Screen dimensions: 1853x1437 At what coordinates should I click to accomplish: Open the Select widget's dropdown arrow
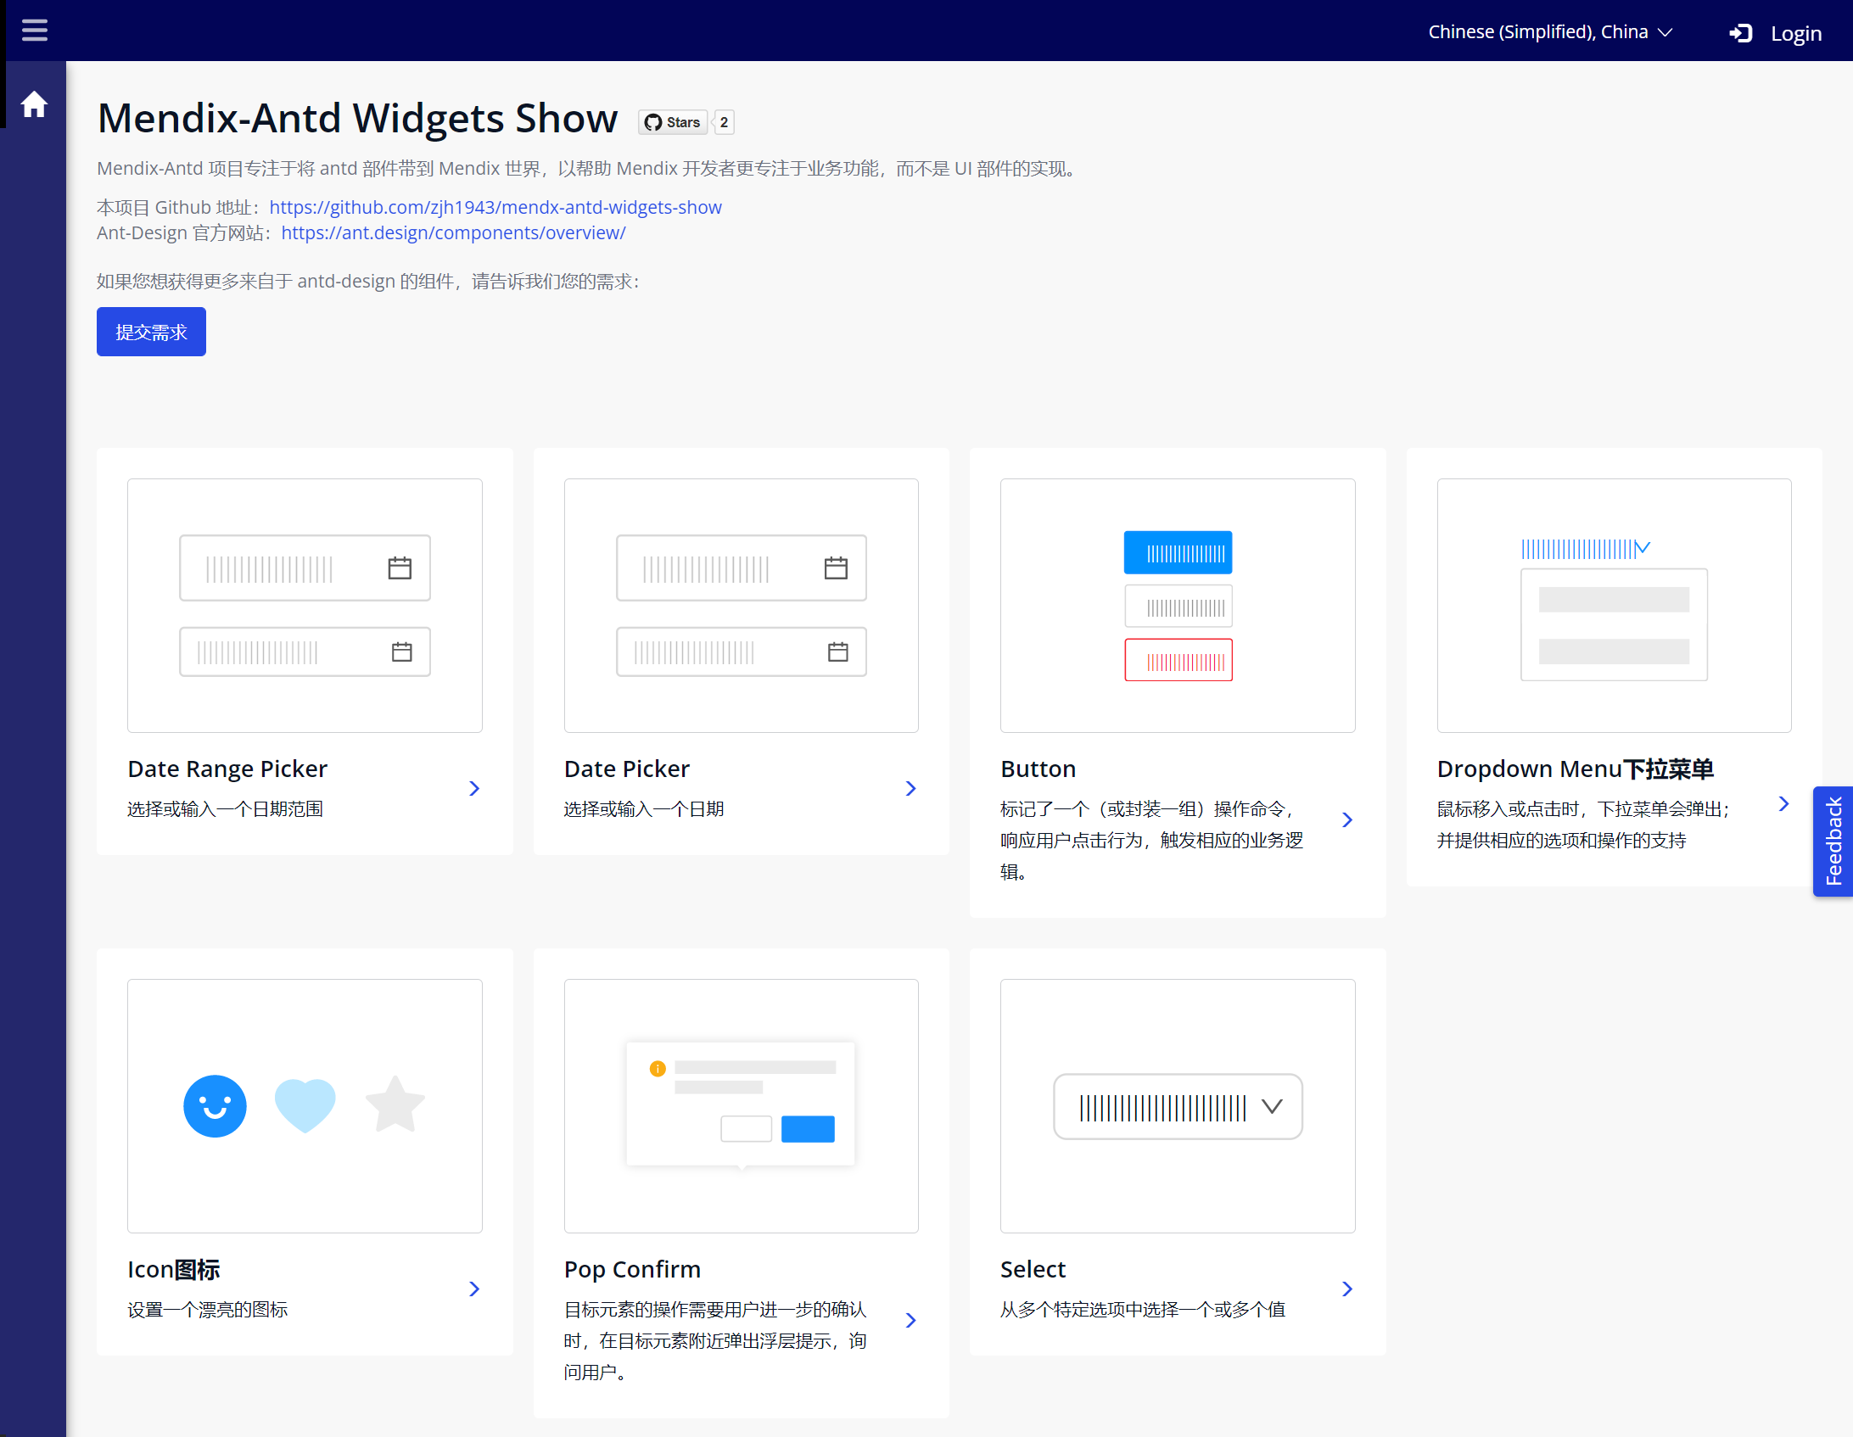pos(1272,1105)
